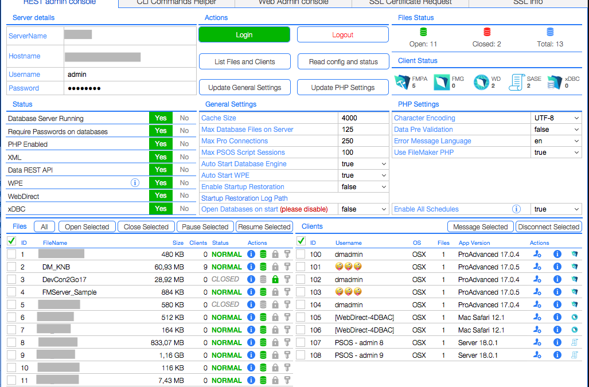Click List Files and Clients
589x387 pixels.
tap(244, 61)
